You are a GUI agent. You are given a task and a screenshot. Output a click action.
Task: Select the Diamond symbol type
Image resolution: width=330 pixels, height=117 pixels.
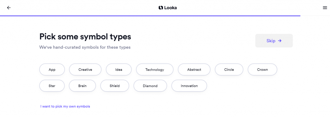150,86
